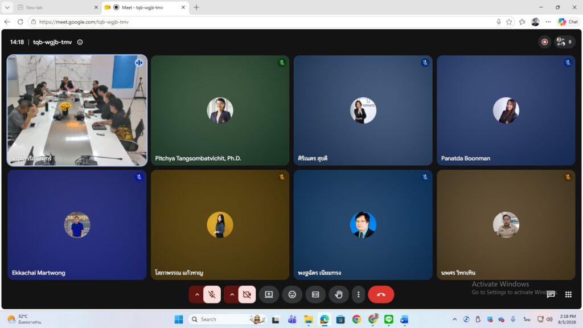The width and height of the screenshot is (583, 328).
Task: Open the Favorites list icon
Action: (x=523, y=22)
